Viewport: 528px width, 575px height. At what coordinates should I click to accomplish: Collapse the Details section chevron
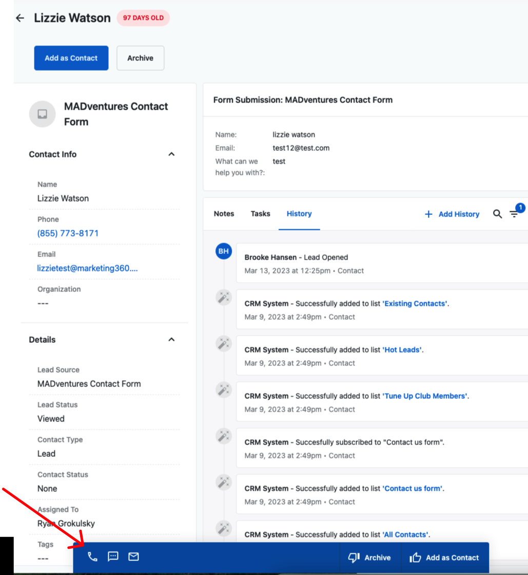171,340
